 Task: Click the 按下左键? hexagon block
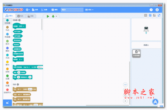point(18,32)
